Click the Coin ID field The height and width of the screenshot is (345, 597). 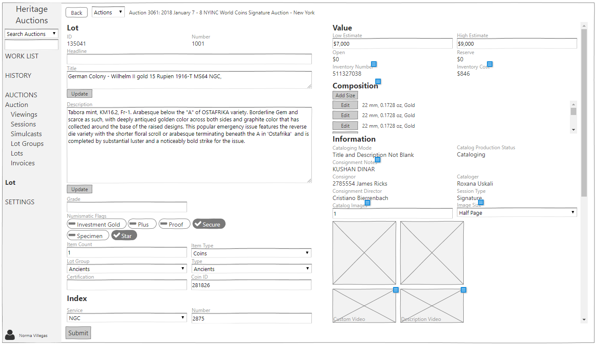pos(251,285)
